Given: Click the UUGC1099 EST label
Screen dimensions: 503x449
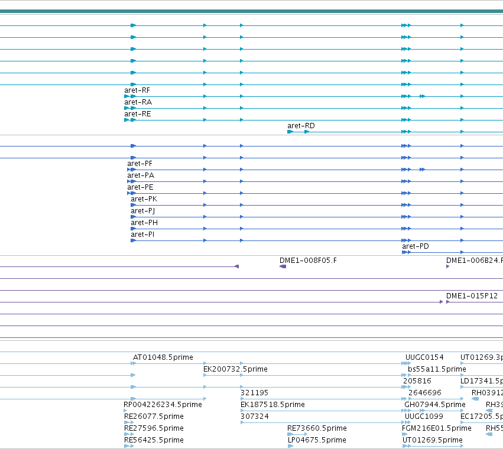Looking at the screenshot, I should [424, 417].
